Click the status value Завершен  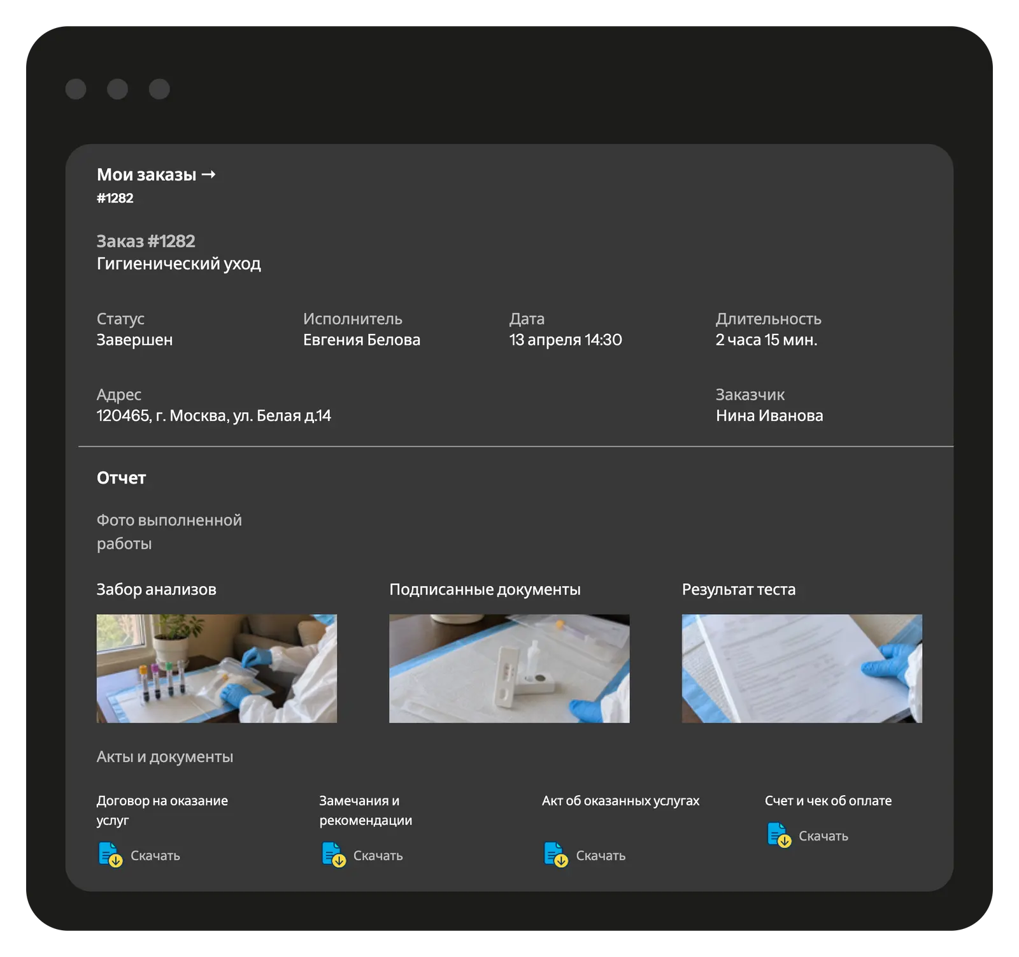coord(134,340)
